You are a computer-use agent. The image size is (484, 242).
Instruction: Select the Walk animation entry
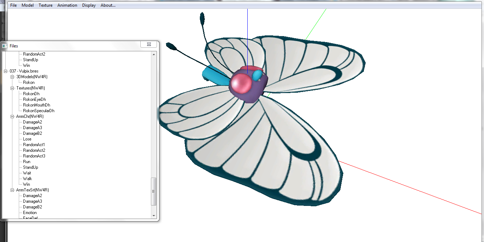[x=27, y=179]
